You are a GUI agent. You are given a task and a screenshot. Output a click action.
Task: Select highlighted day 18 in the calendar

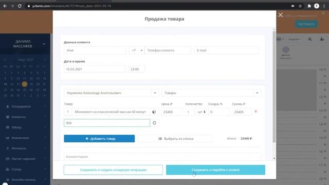tap(25, 84)
